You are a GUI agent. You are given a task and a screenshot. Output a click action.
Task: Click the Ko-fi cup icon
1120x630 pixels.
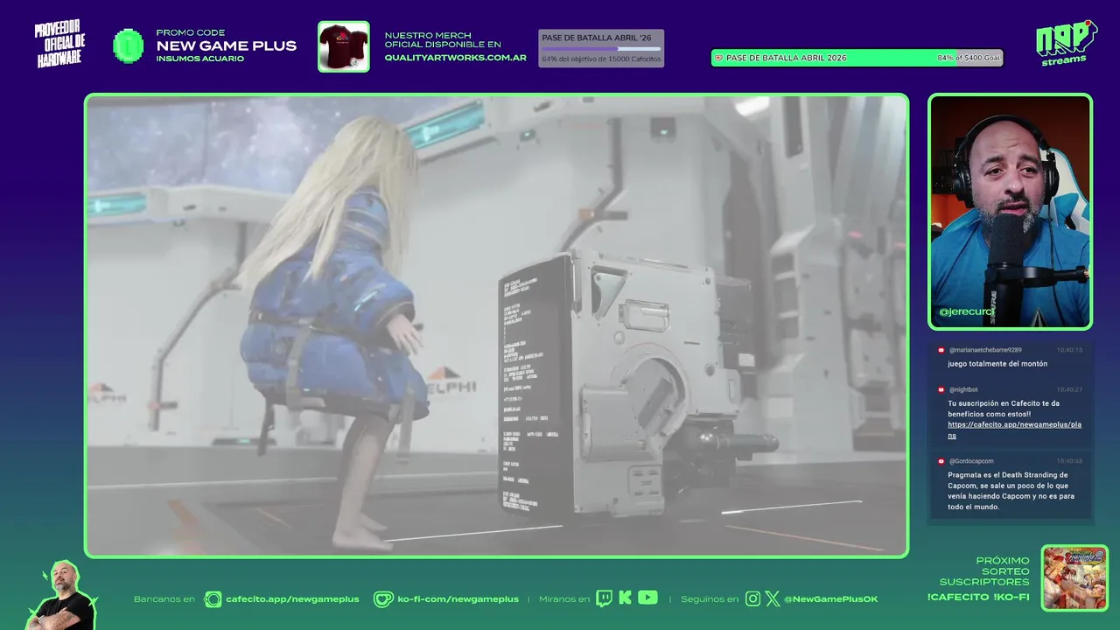click(383, 599)
